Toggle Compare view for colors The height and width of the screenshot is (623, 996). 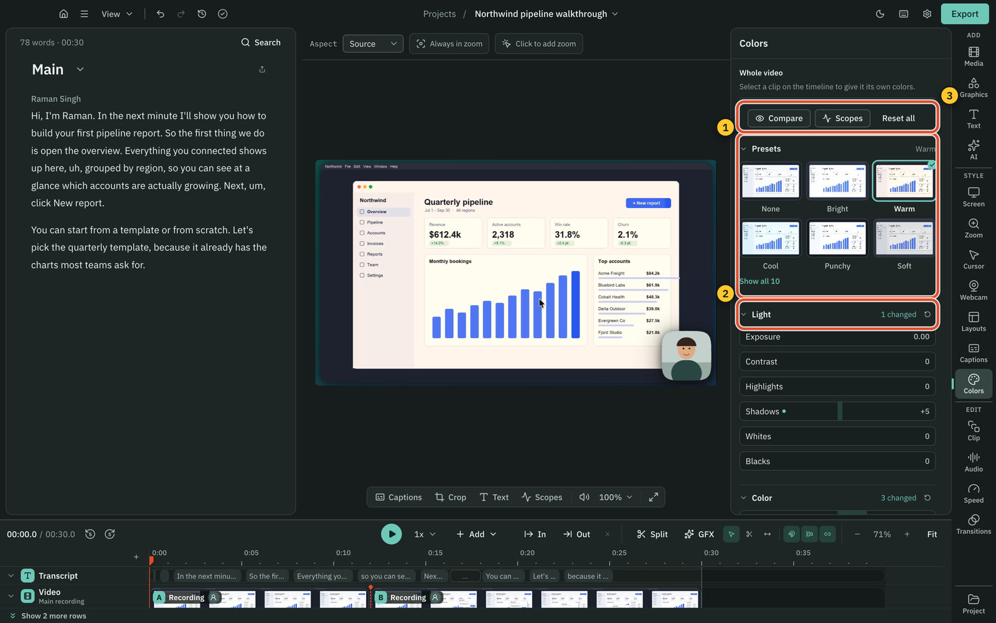click(x=779, y=118)
